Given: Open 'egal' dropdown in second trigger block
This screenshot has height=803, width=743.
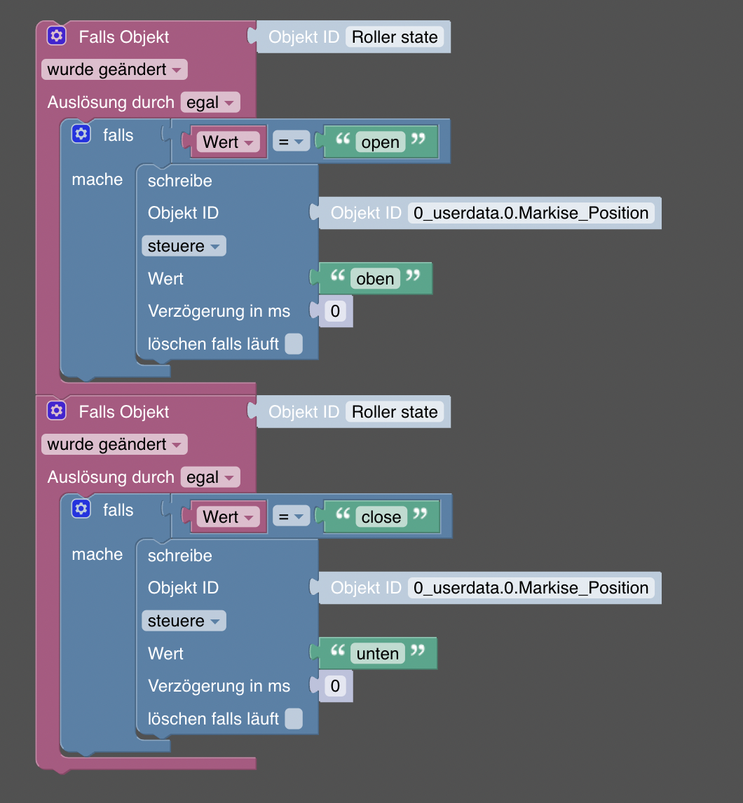Looking at the screenshot, I should 210,477.
